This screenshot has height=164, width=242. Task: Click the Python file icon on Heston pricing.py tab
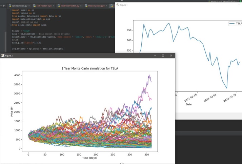(86, 6)
